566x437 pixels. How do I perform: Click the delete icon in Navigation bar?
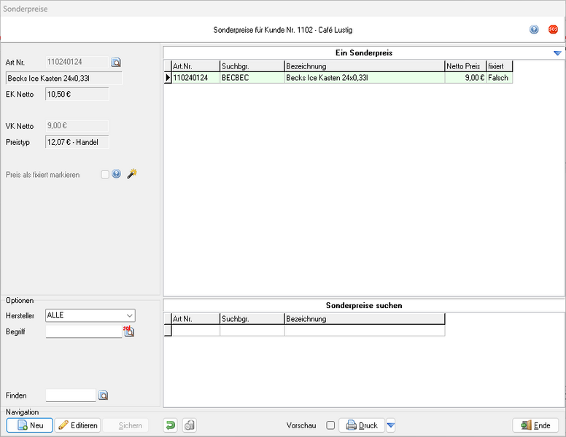point(189,425)
